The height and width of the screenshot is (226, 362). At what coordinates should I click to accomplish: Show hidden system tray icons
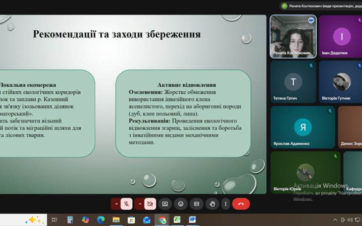point(335,220)
